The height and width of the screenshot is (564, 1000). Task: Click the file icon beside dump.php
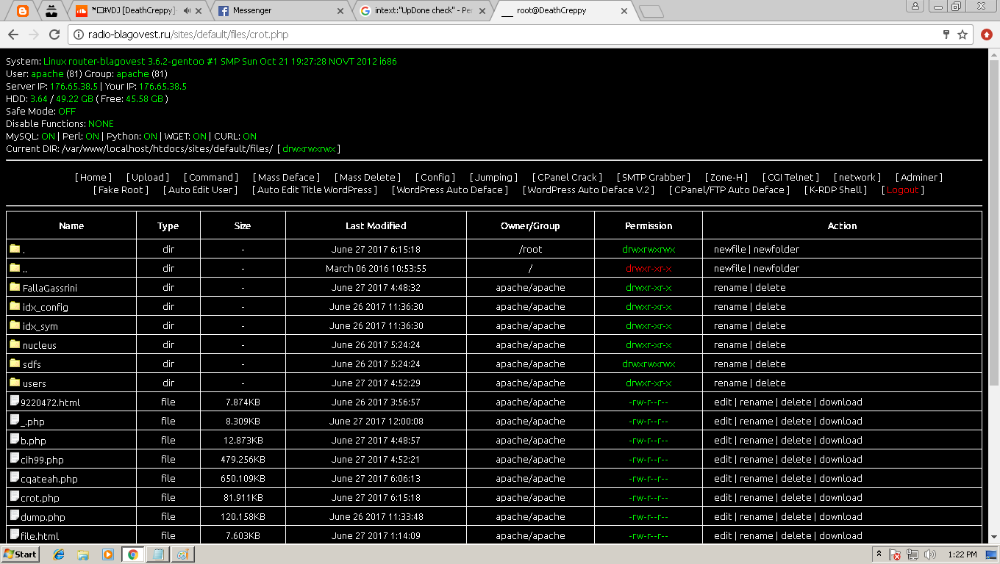13,516
